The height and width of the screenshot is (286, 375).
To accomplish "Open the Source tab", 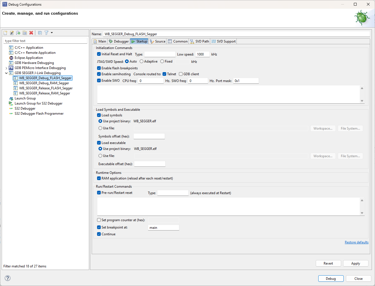I will (x=157, y=41).
